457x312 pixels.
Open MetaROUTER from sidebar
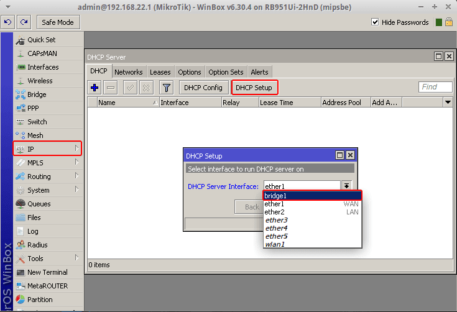tap(48, 286)
